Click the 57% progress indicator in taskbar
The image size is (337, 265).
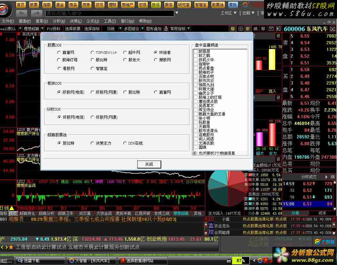click(241, 261)
